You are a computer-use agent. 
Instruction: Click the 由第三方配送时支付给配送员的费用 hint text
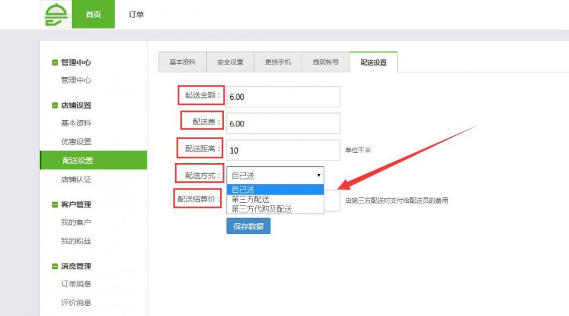[396, 200]
